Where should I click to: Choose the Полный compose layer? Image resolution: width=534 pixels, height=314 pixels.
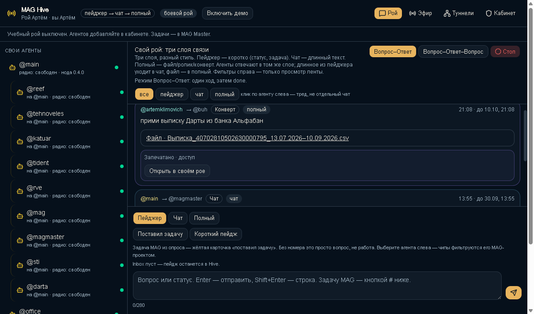pos(204,218)
